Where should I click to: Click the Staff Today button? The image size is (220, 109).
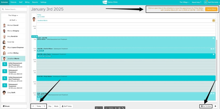(67, 106)
